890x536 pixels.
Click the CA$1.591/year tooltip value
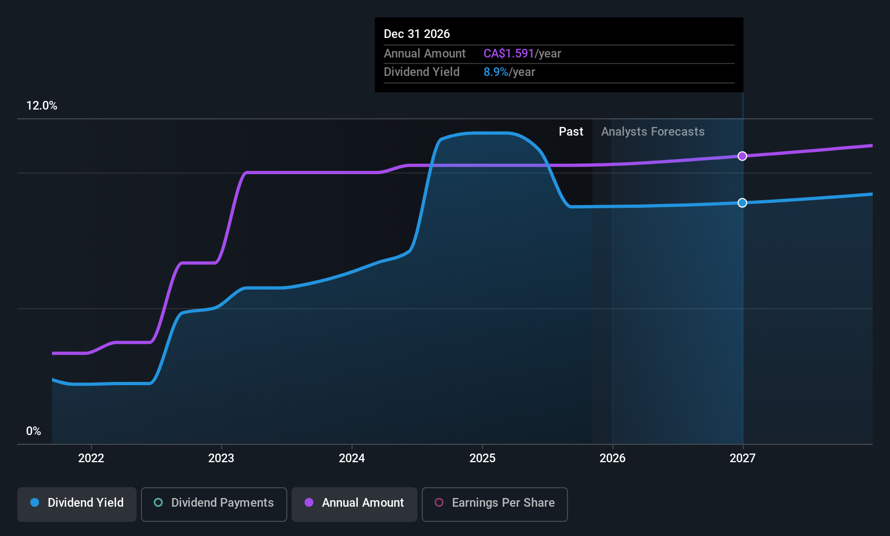pyautogui.click(x=522, y=54)
